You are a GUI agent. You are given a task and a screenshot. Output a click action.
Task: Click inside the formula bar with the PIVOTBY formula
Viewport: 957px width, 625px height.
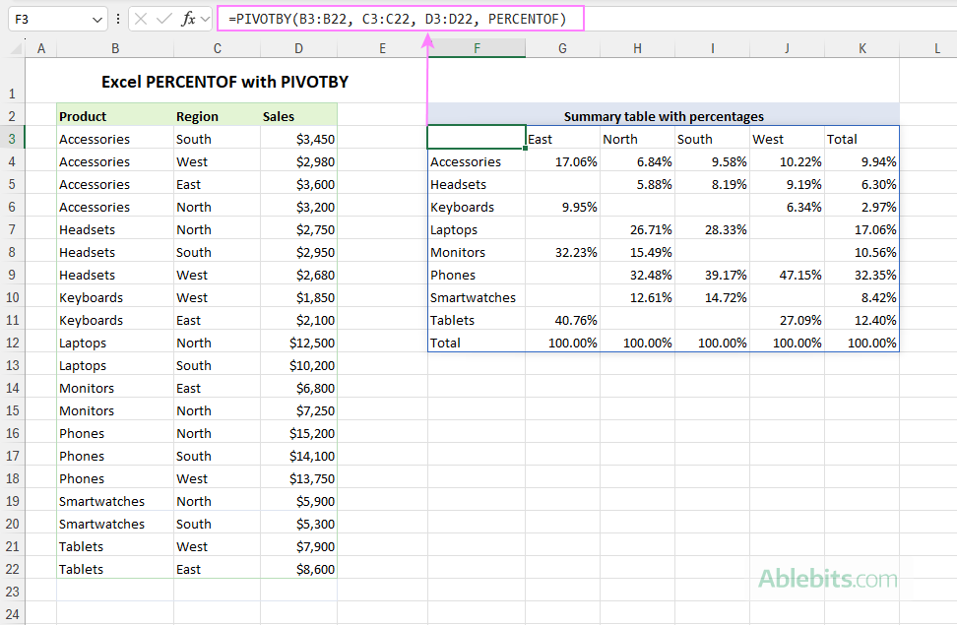pyautogui.click(x=394, y=19)
